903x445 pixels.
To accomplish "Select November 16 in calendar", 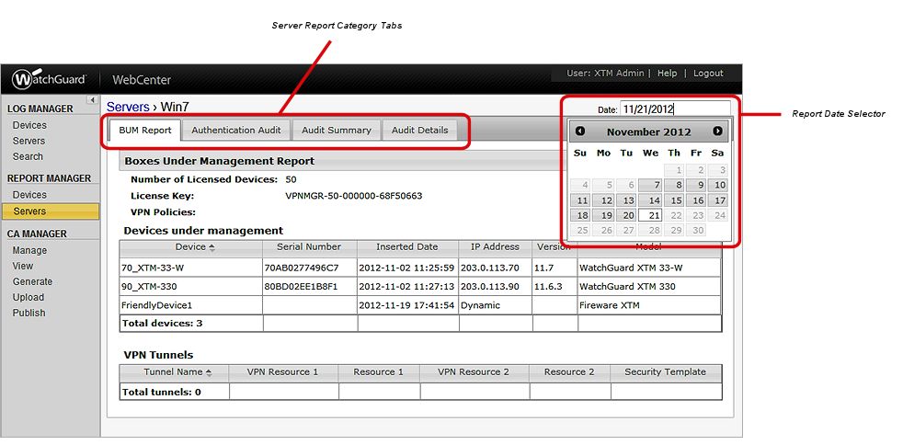I will click(x=696, y=200).
